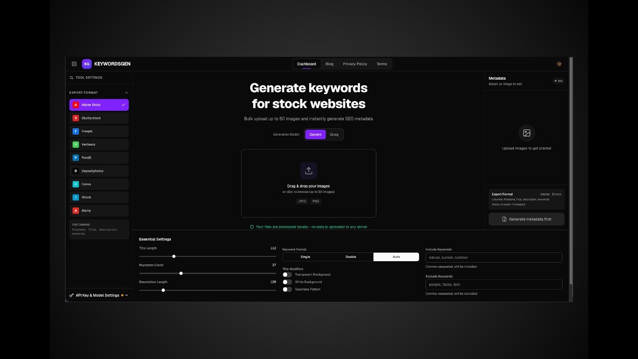Viewport: 638px width, 359px height.
Task: Click the Generate metadata first button
Action: (526, 219)
